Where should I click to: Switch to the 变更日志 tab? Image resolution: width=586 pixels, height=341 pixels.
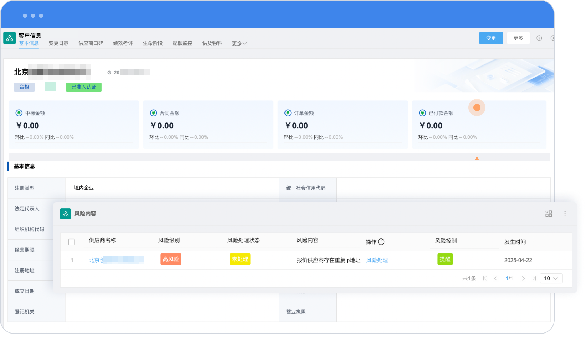coord(58,43)
